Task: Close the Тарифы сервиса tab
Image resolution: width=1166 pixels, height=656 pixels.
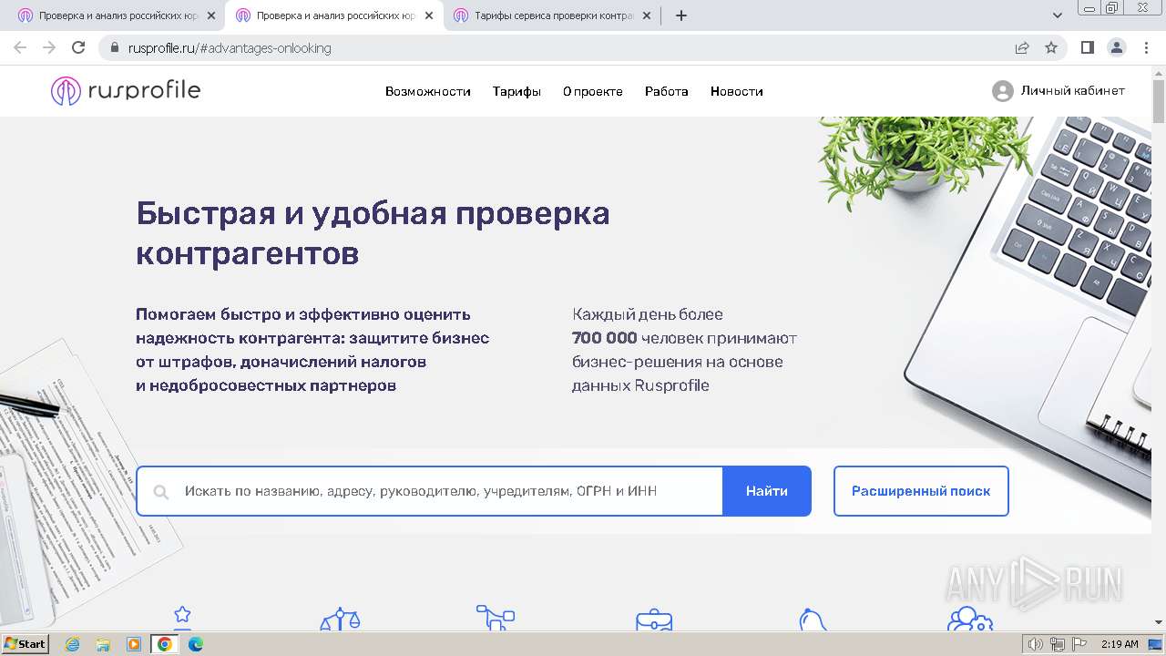Action: coord(647,15)
